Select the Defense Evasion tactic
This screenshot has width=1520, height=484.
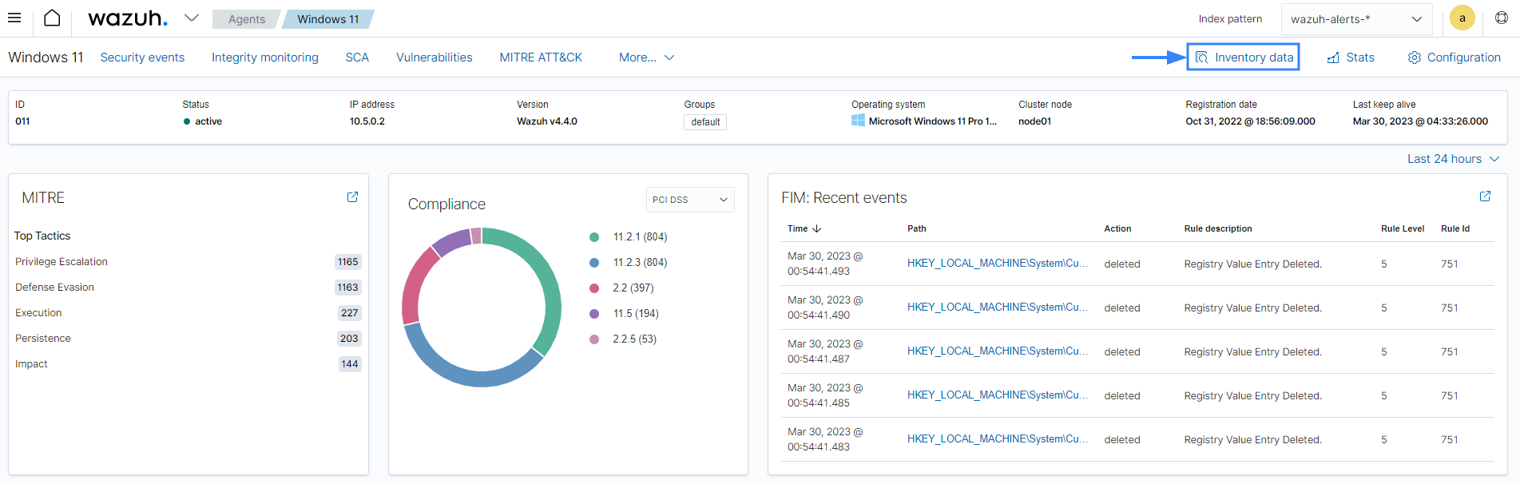[x=54, y=288]
